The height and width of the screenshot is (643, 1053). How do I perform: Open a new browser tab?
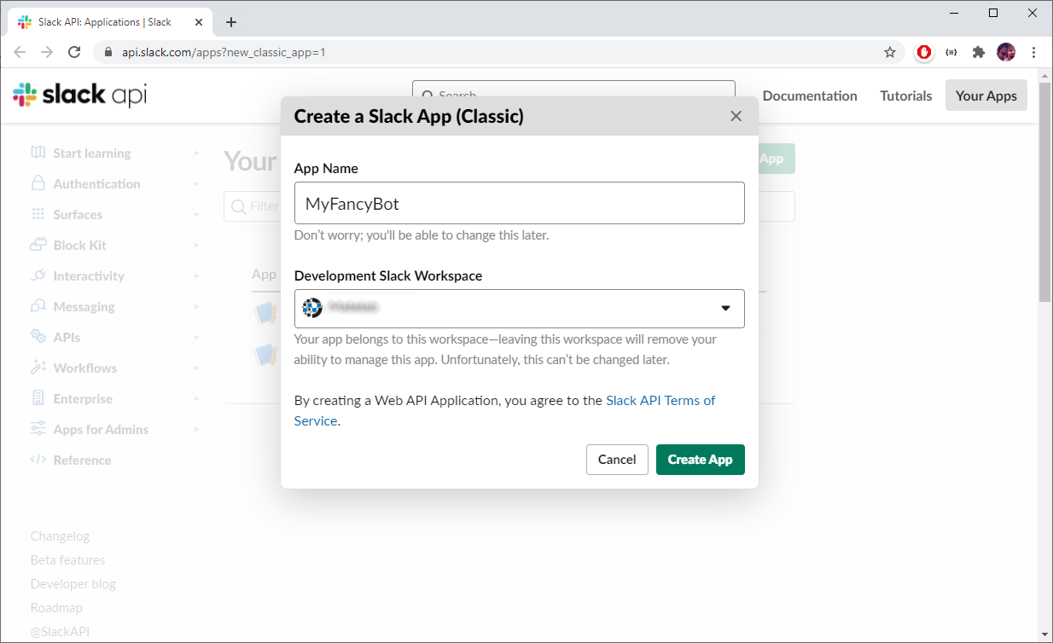point(231,22)
